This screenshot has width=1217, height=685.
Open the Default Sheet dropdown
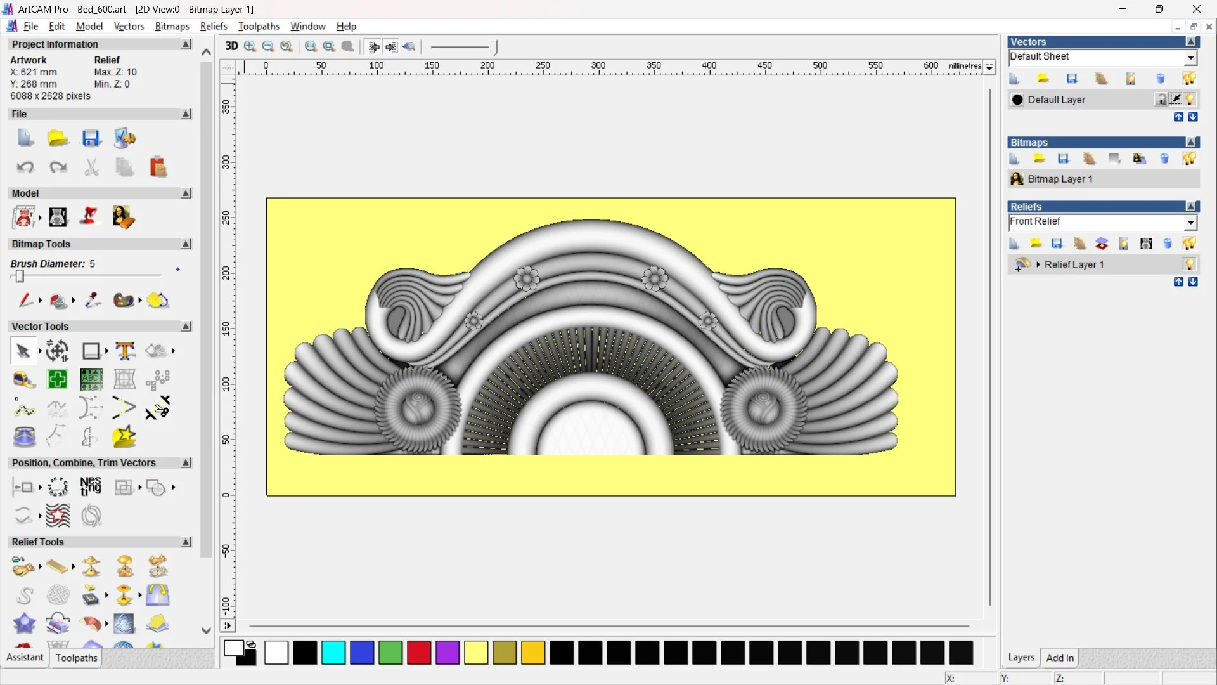click(x=1190, y=58)
